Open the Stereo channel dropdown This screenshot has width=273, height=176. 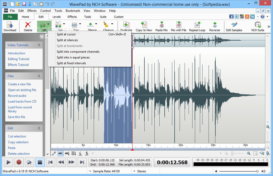(x=134, y=171)
